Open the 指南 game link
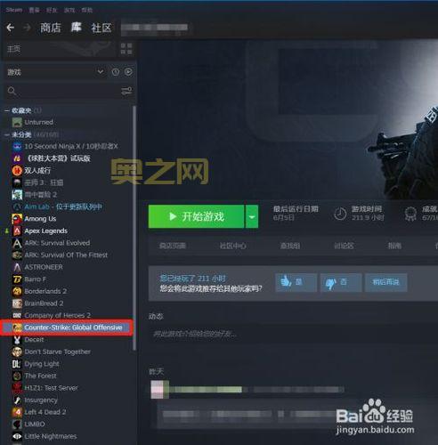The height and width of the screenshot is (445, 438). pos(394,246)
